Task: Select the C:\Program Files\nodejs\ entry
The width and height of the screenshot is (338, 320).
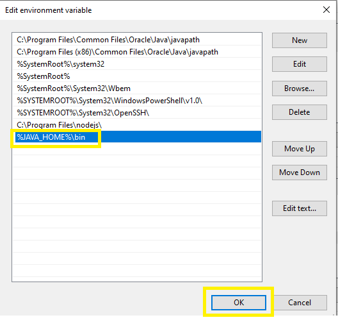Action: click(137, 125)
